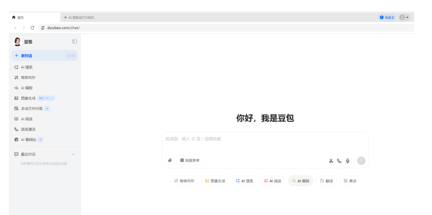The width and height of the screenshot is (432, 215).
Task: Click the 新版本 update button
Action: (387, 17)
